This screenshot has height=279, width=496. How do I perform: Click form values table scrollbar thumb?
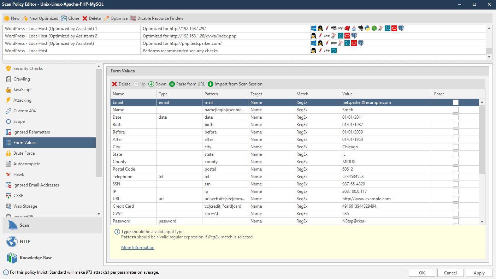click(x=482, y=139)
